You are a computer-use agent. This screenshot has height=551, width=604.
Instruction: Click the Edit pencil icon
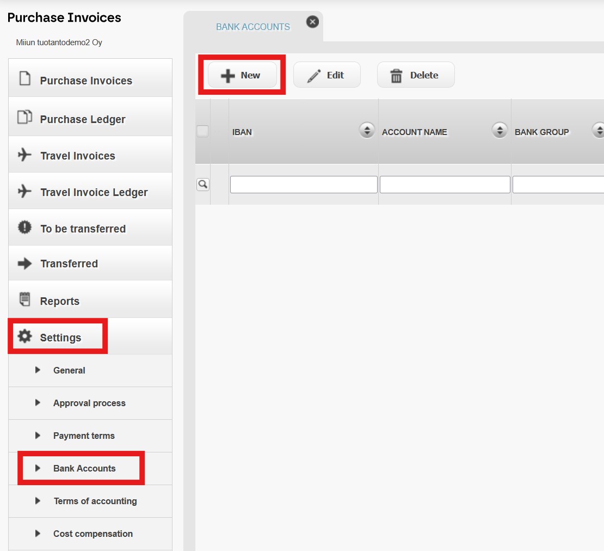[x=314, y=76]
